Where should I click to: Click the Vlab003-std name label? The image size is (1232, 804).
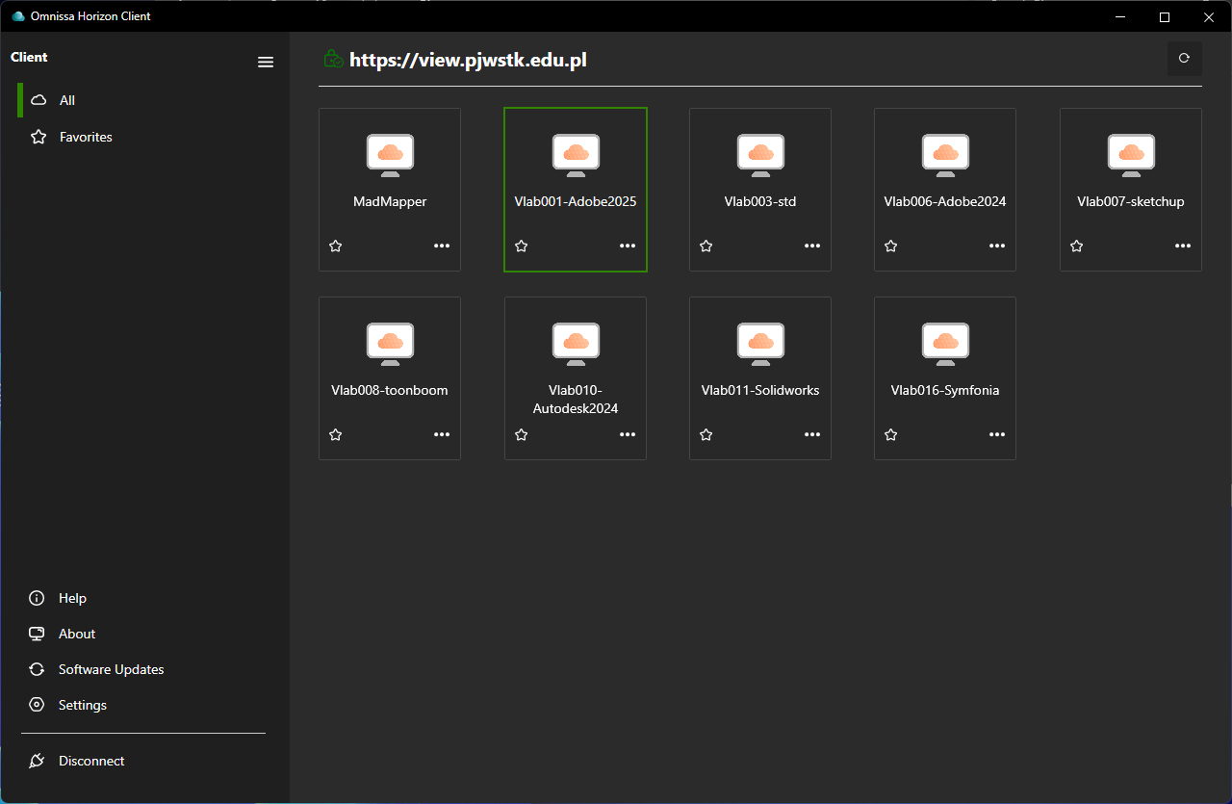click(760, 202)
